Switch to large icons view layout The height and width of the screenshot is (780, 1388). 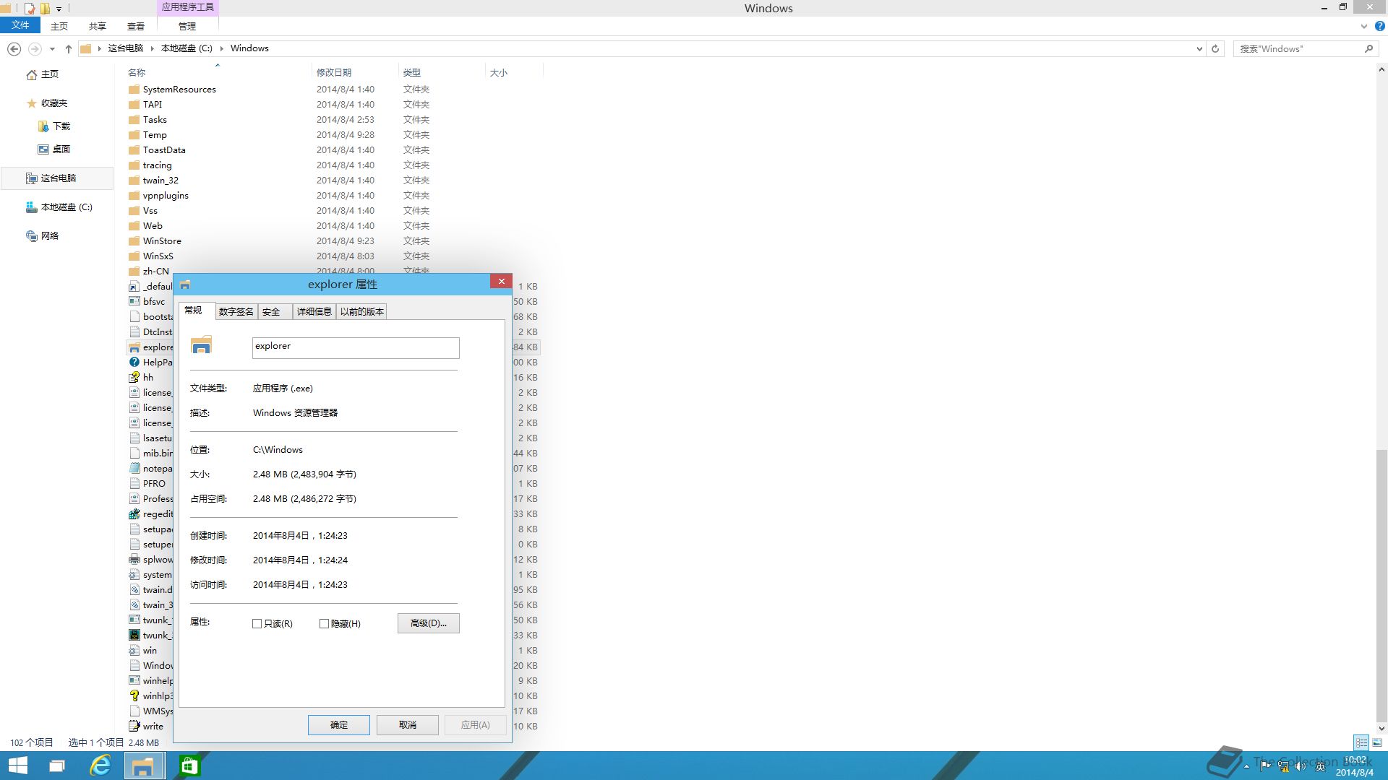[1377, 742]
